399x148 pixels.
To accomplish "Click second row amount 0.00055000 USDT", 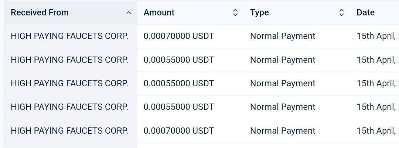I will (179, 60).
